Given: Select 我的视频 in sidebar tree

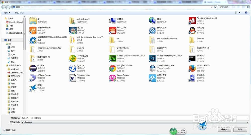Looking at the screenshot, I should click(13, 94).
